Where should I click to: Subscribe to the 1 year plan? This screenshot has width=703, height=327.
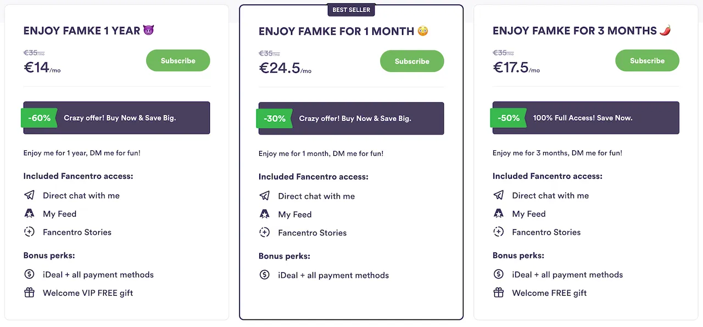pyautogui.click(x=178, y=60)
